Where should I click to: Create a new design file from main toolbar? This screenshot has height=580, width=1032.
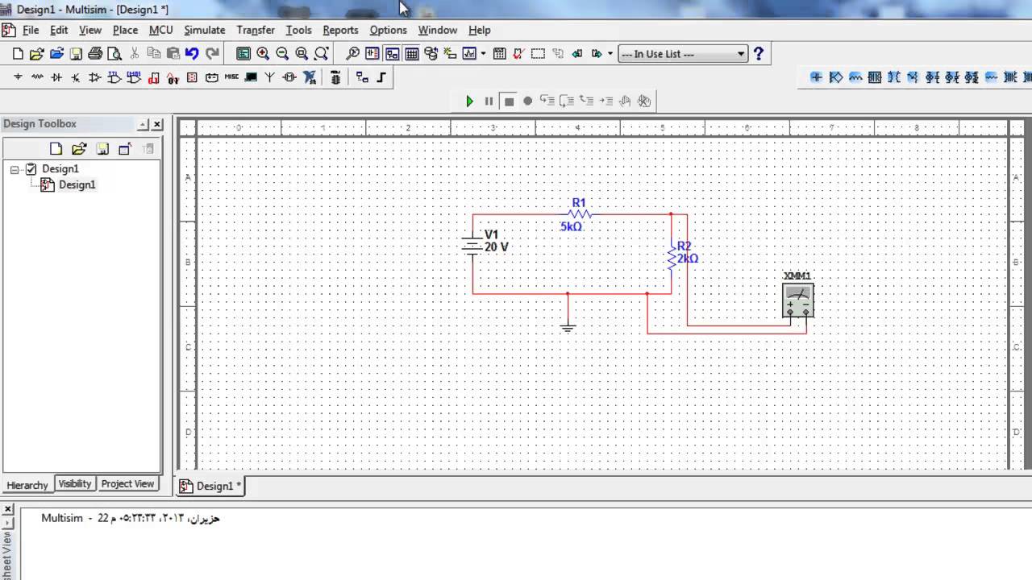(18, 54)
